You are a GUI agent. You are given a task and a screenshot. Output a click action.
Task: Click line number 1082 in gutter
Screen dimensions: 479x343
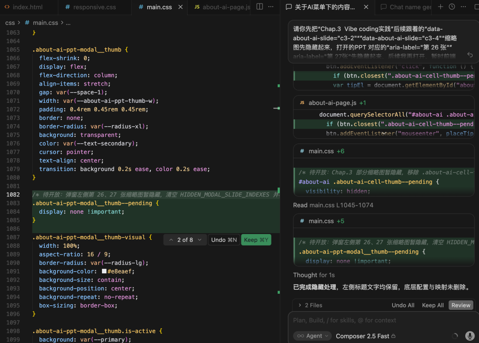tap(13, 195)
